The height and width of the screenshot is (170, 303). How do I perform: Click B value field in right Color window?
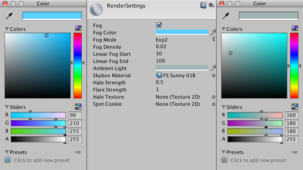tap(292, 131)
